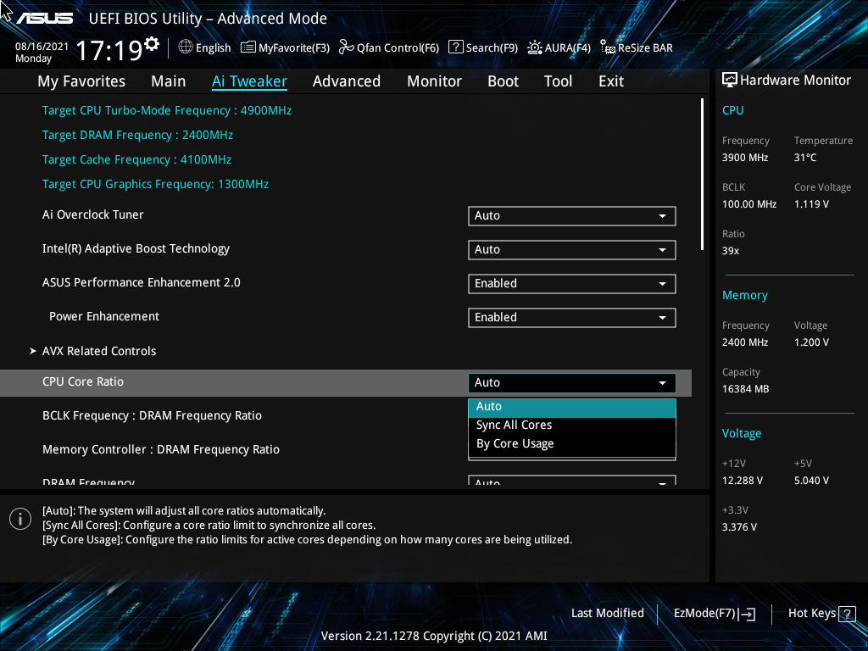
Task: Click Last Modified button
Action: (x=607, y=614)
